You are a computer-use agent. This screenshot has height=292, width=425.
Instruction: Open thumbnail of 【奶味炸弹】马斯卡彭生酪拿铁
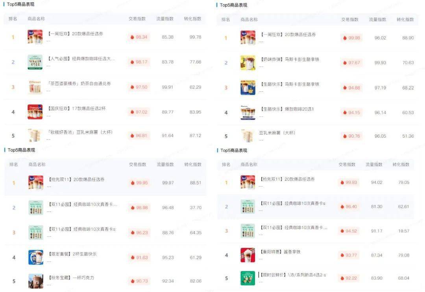pos(248,63)
